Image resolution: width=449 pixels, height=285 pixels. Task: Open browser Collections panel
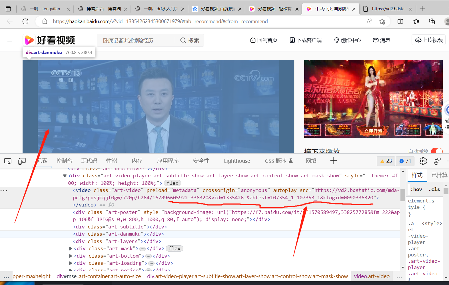[432, 21]
